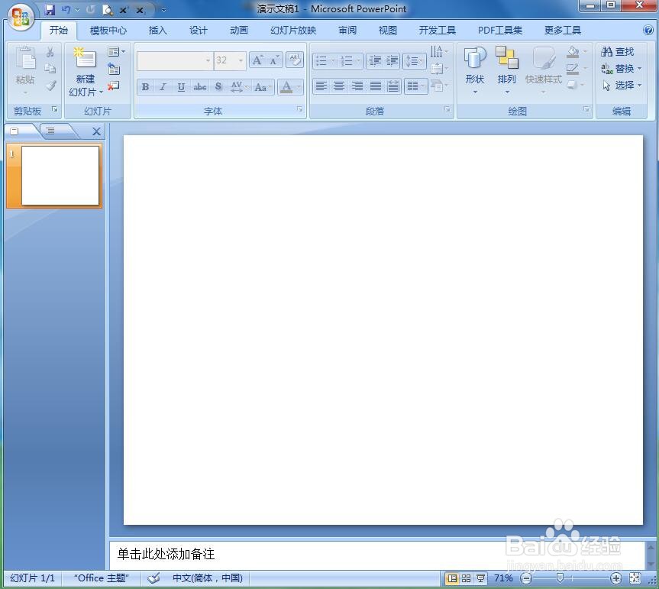Toggle bold formatting
This screenshot has width=659, height=589.
click(145, 87)
